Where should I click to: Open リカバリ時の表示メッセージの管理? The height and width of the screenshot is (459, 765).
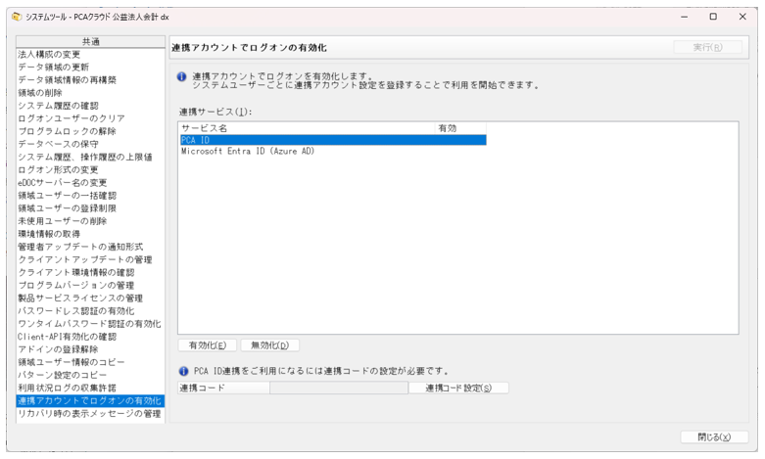coord(89,414)
